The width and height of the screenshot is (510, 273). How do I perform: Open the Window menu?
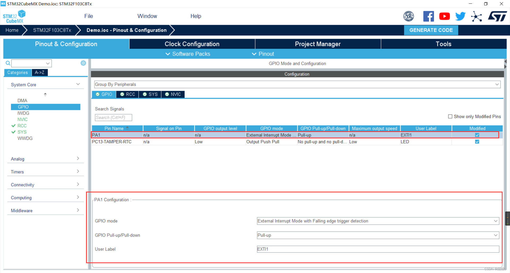pyautogui.click(x=147, y=16)
